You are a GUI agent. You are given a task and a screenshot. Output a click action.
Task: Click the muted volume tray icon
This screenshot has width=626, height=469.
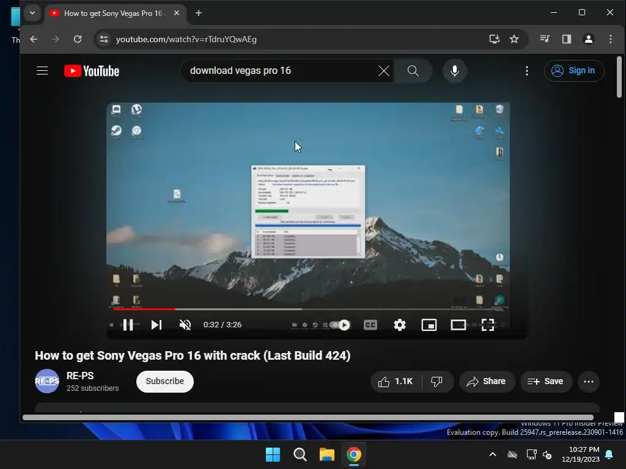click(547, 454)
